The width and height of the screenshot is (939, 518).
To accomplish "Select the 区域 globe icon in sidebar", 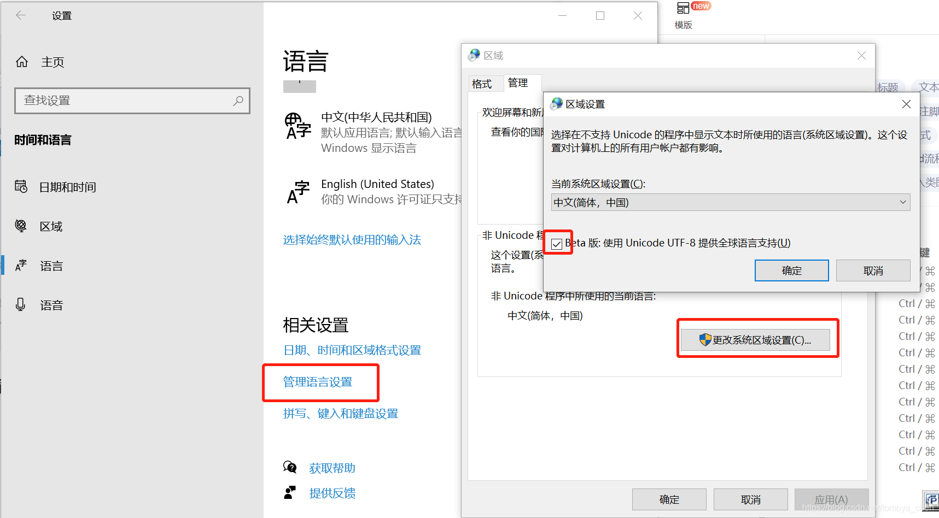I will (21, 226).
